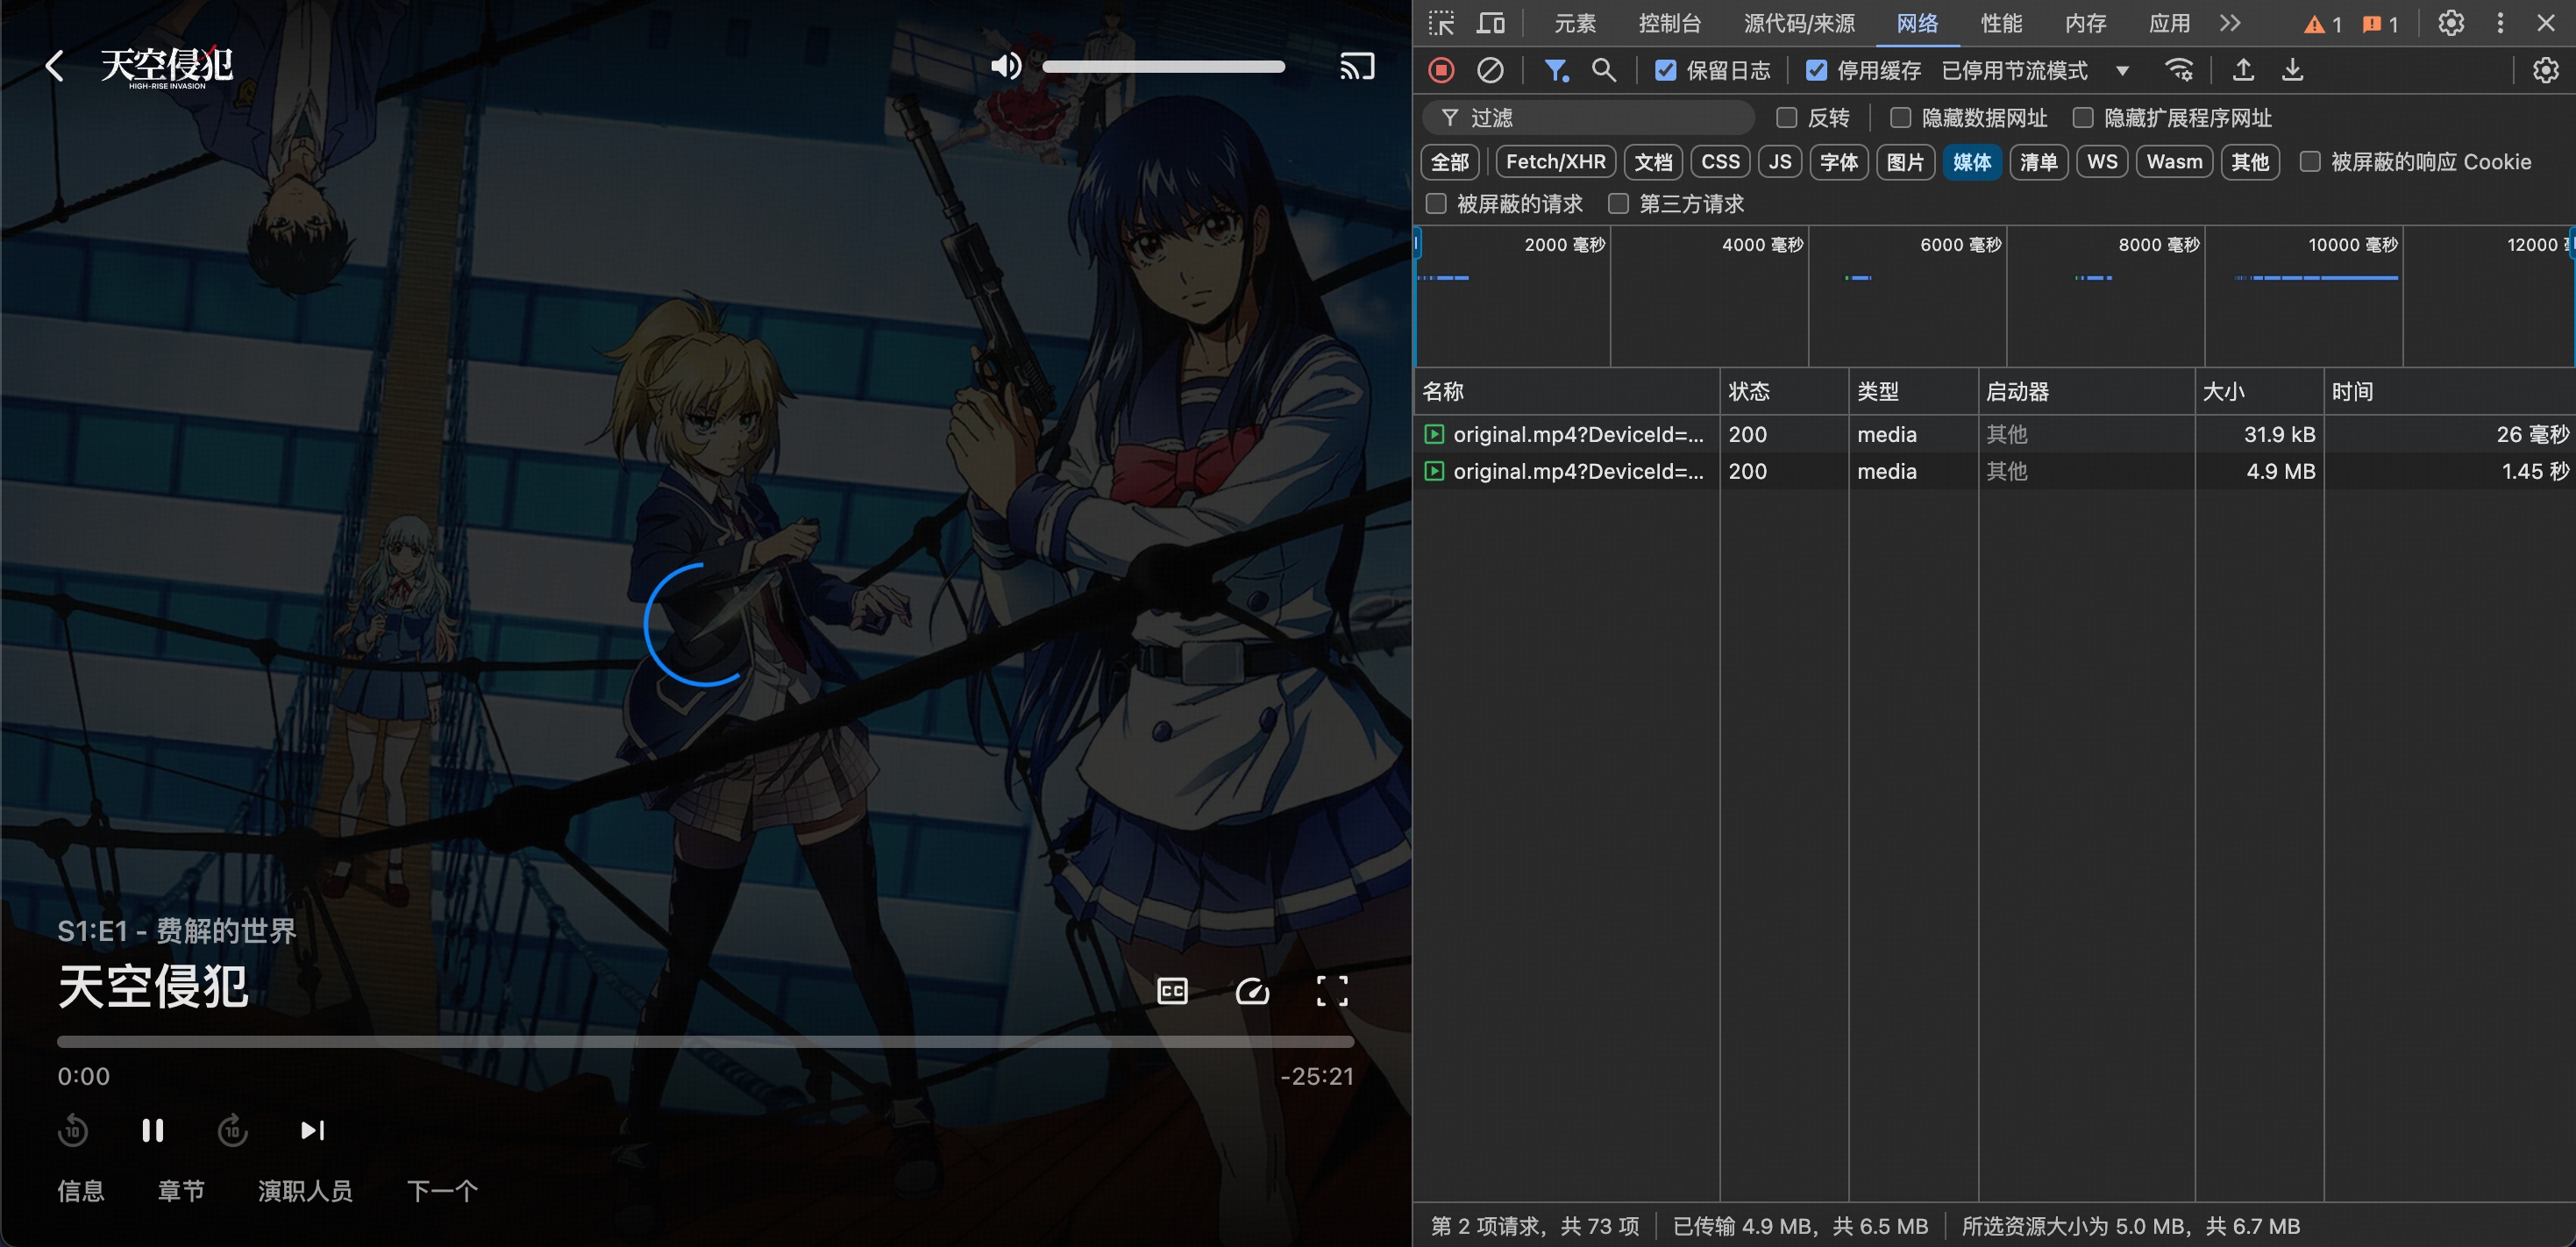The width and height of the screenshot is (2576, 1247).
Task: Open network conditions panel
Action: click(x=2179, y=70)
